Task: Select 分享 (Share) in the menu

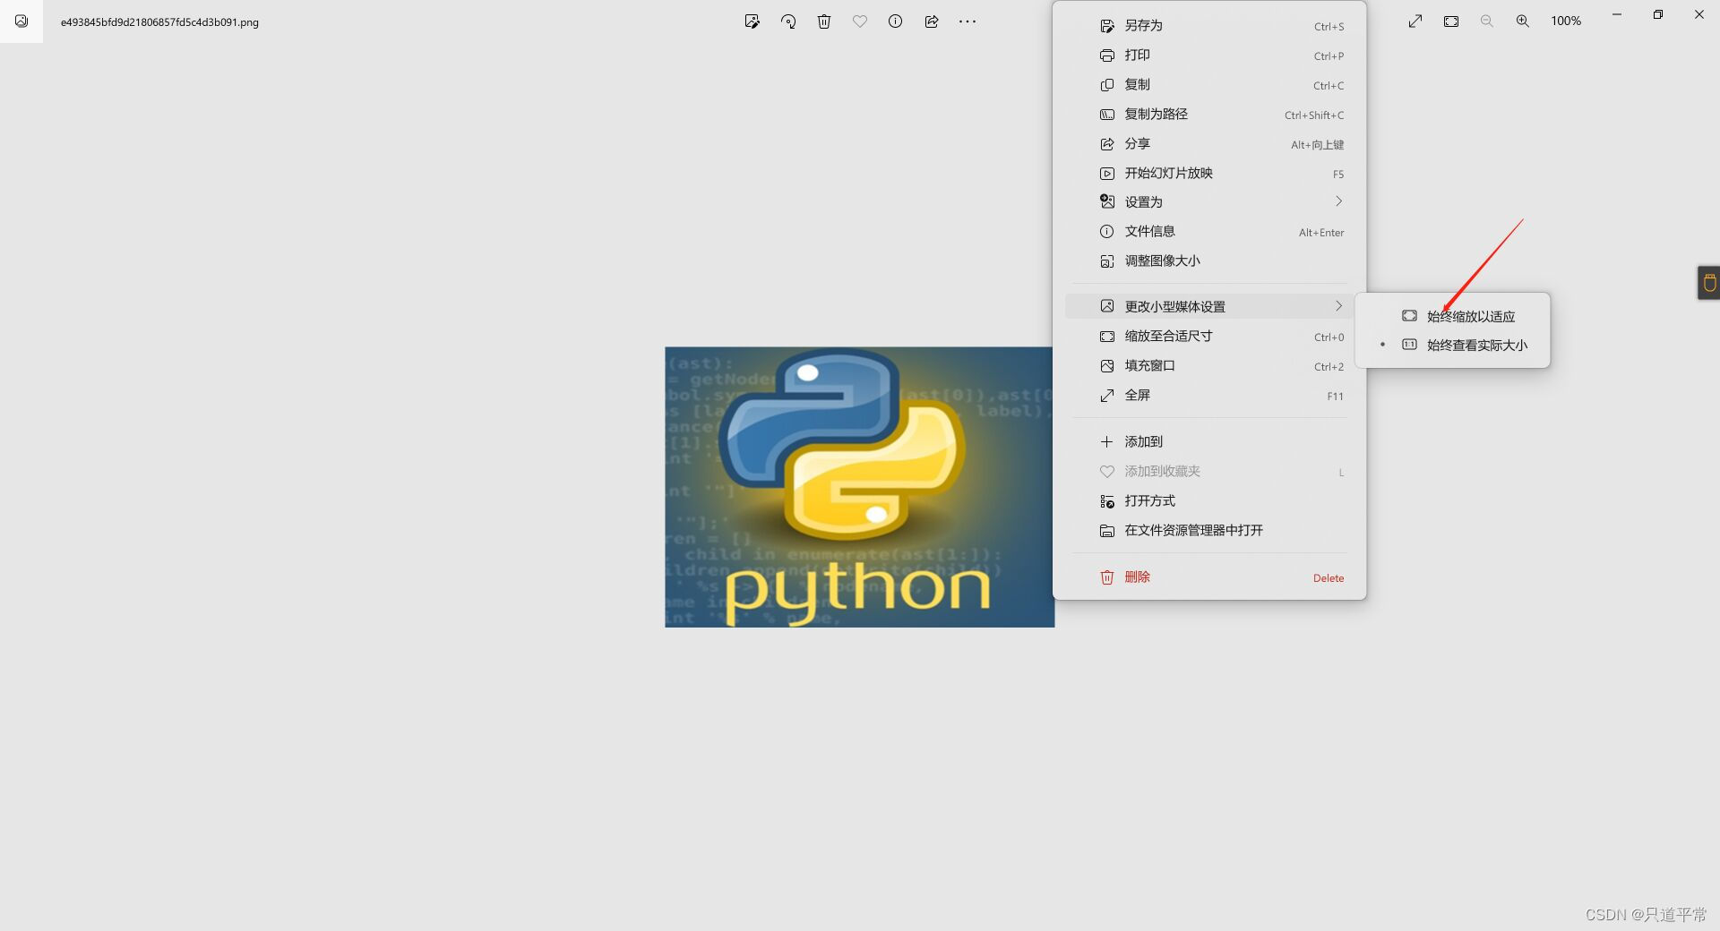Action: 1209,144
